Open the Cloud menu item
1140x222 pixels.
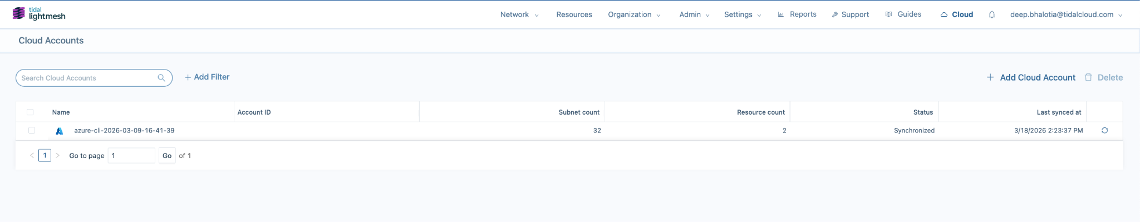[956, 14]
